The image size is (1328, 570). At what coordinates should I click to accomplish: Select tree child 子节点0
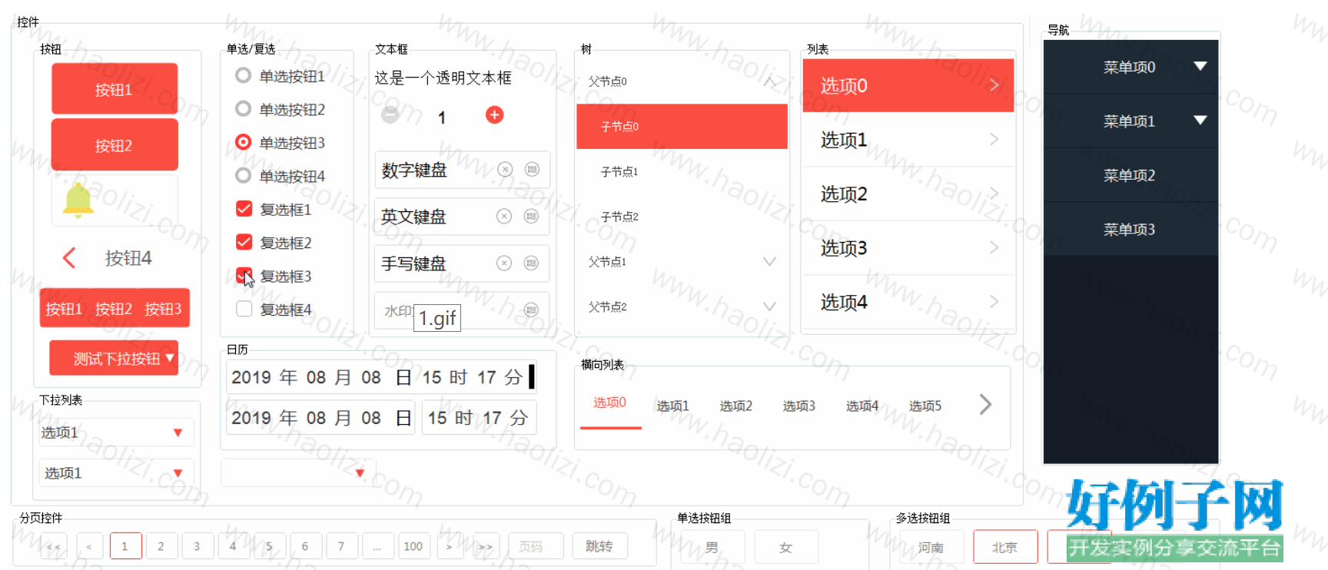(x=682, y=126)
